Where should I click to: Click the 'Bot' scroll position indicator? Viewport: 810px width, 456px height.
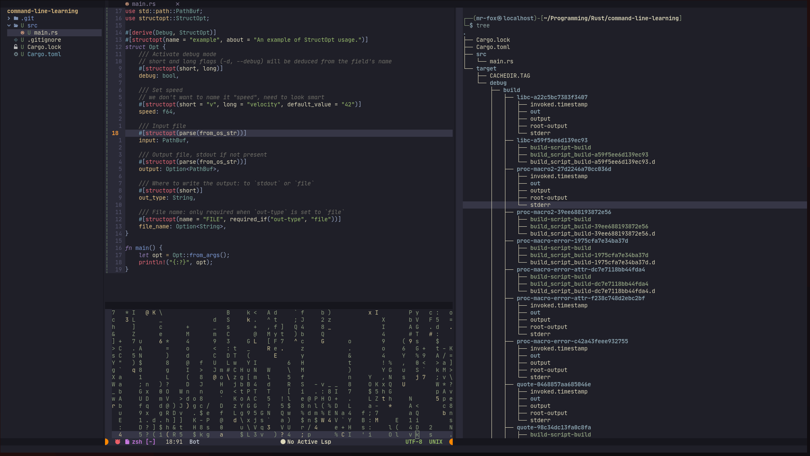(194, 442)
